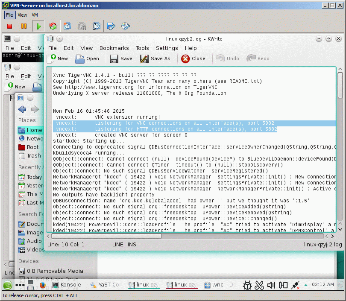Open the volume speaker tray icon
Viewport: 346px width, 301px height.
271,285
